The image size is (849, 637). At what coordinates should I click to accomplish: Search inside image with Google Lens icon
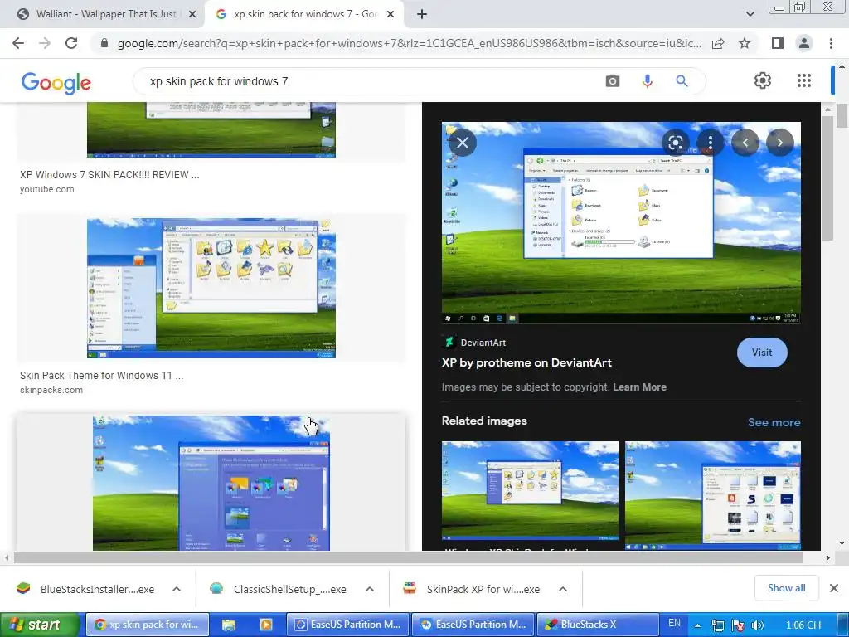(675, 143)
